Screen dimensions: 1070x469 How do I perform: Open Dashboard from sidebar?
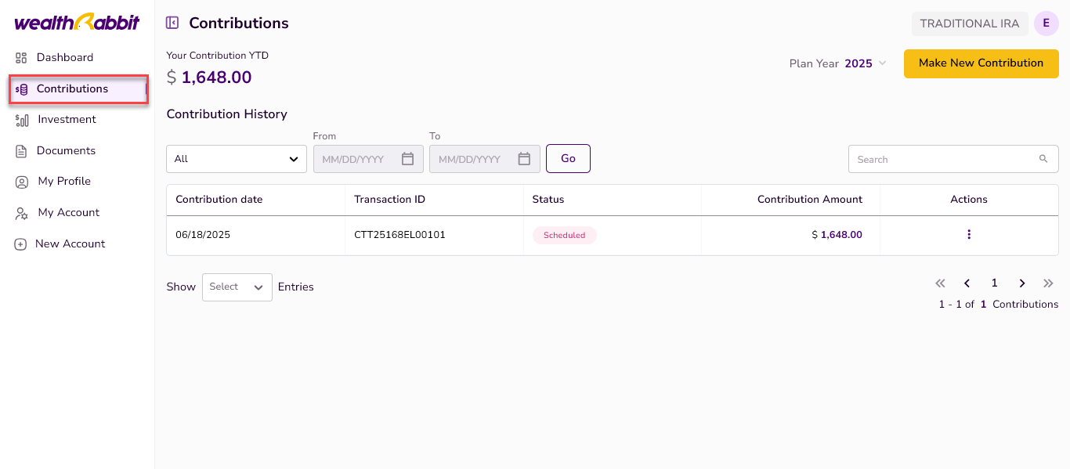pyautogui.click(x=64, y=58)
